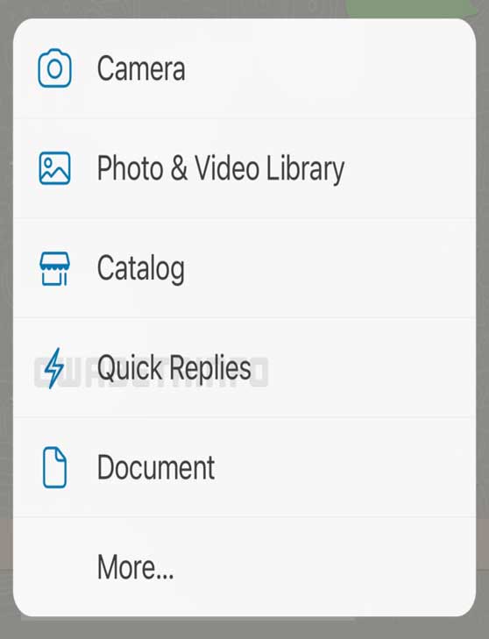Tap the Camera icon
Screen dimensions: 489x639
tap(54, 68)
